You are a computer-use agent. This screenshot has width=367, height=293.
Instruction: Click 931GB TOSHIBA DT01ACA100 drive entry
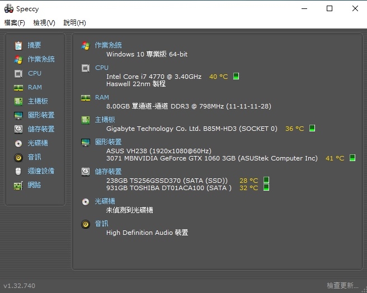(169, 188)
